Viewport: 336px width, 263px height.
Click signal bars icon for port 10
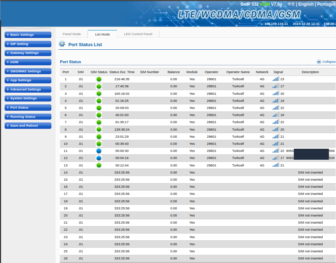276,143
